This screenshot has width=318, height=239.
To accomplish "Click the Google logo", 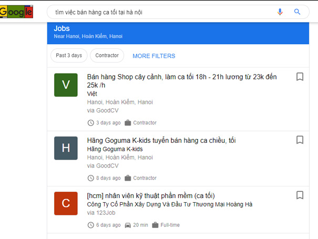I will [16, 12].
